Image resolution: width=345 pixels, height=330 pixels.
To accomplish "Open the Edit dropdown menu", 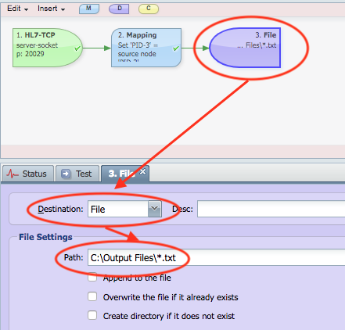I will [x=17, y=9].
